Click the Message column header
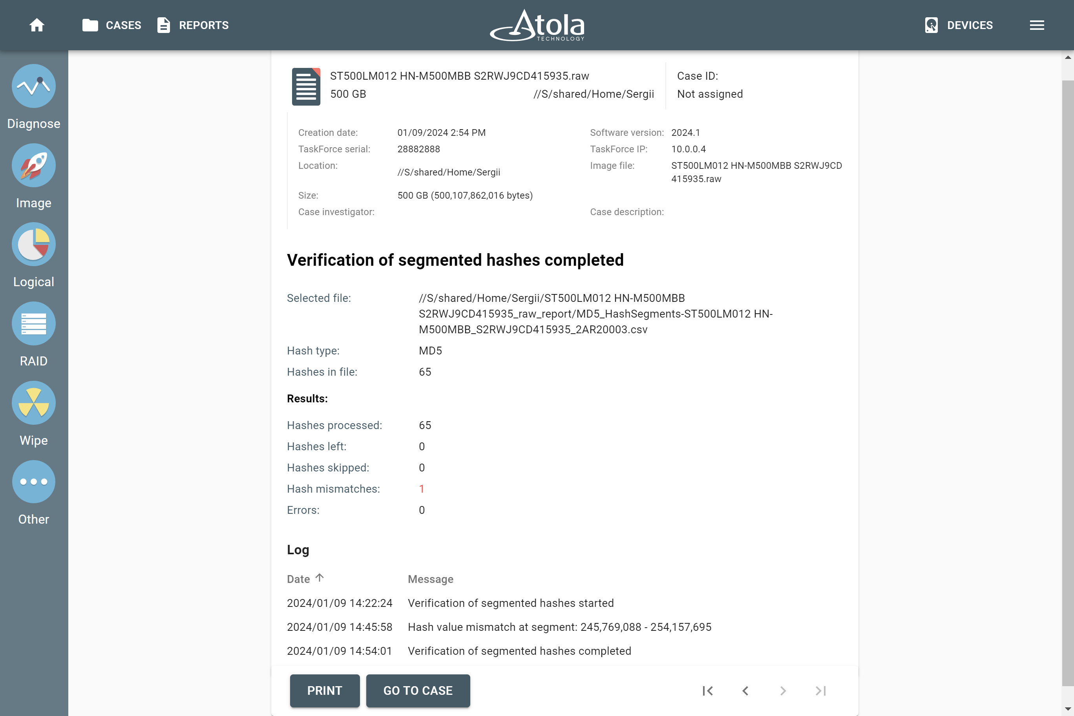Viewport: 1074px width, 716px height. 430,579
